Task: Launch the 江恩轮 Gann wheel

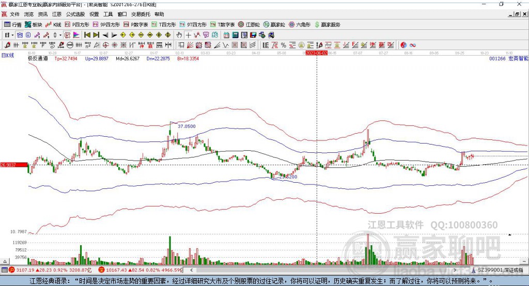Action: pos(249,25)
